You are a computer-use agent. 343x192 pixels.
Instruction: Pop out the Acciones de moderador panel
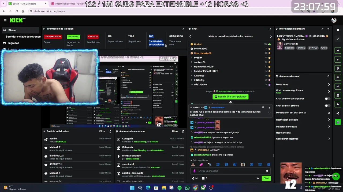[x=183, y=131]
